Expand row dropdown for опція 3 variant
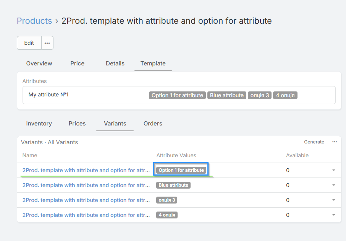 (x=333, y=200)
